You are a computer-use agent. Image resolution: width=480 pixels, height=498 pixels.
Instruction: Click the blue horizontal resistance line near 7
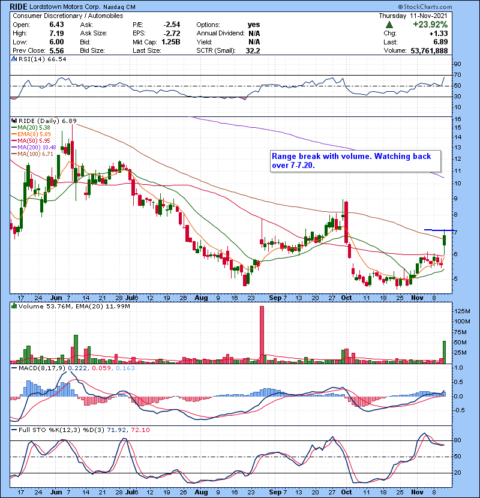(439, 230)
